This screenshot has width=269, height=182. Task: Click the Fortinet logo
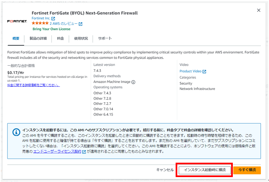point(17,21)
